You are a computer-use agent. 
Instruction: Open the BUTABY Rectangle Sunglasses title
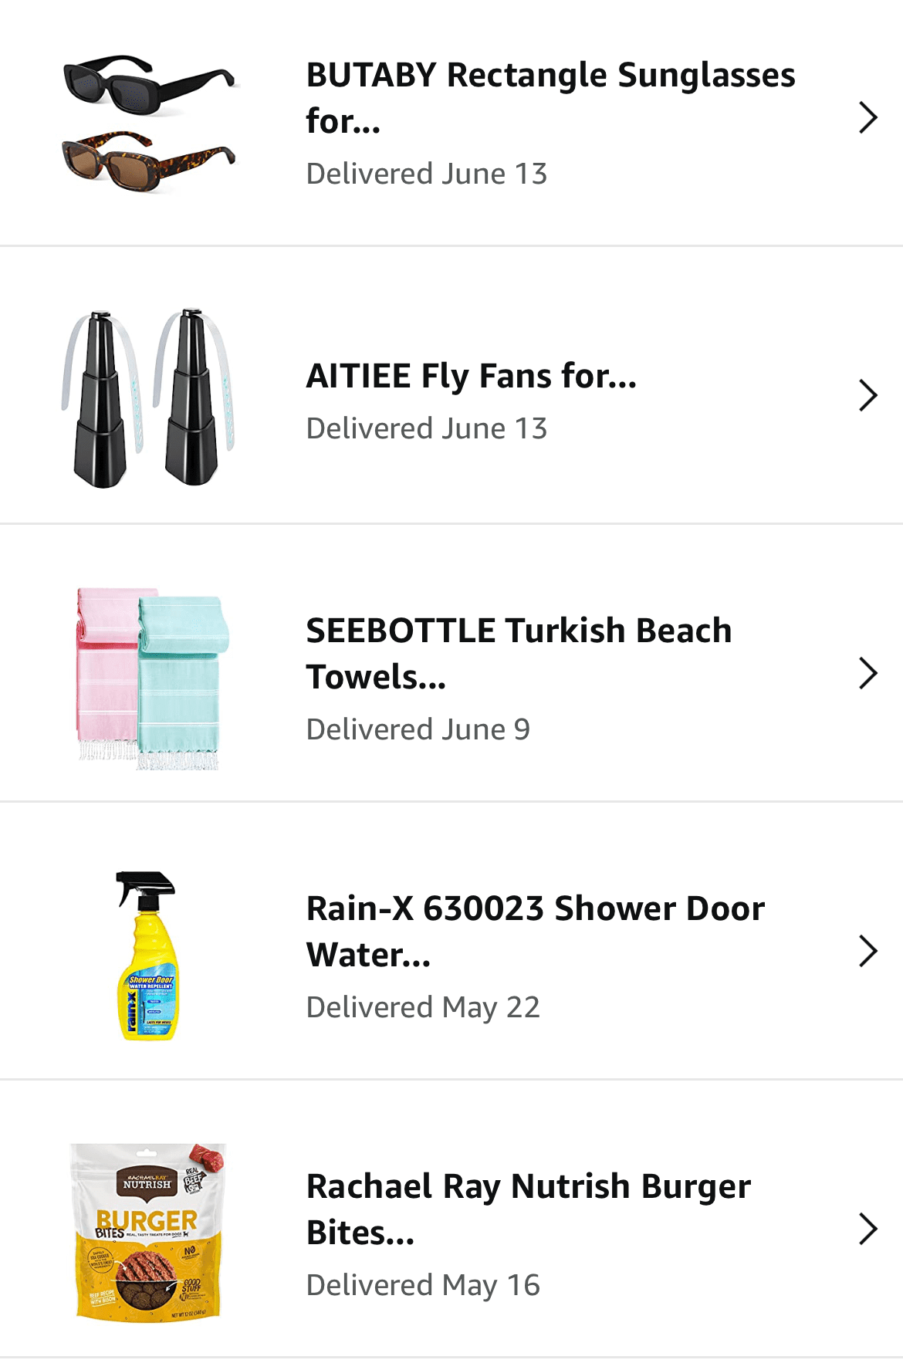click(550, 97)
